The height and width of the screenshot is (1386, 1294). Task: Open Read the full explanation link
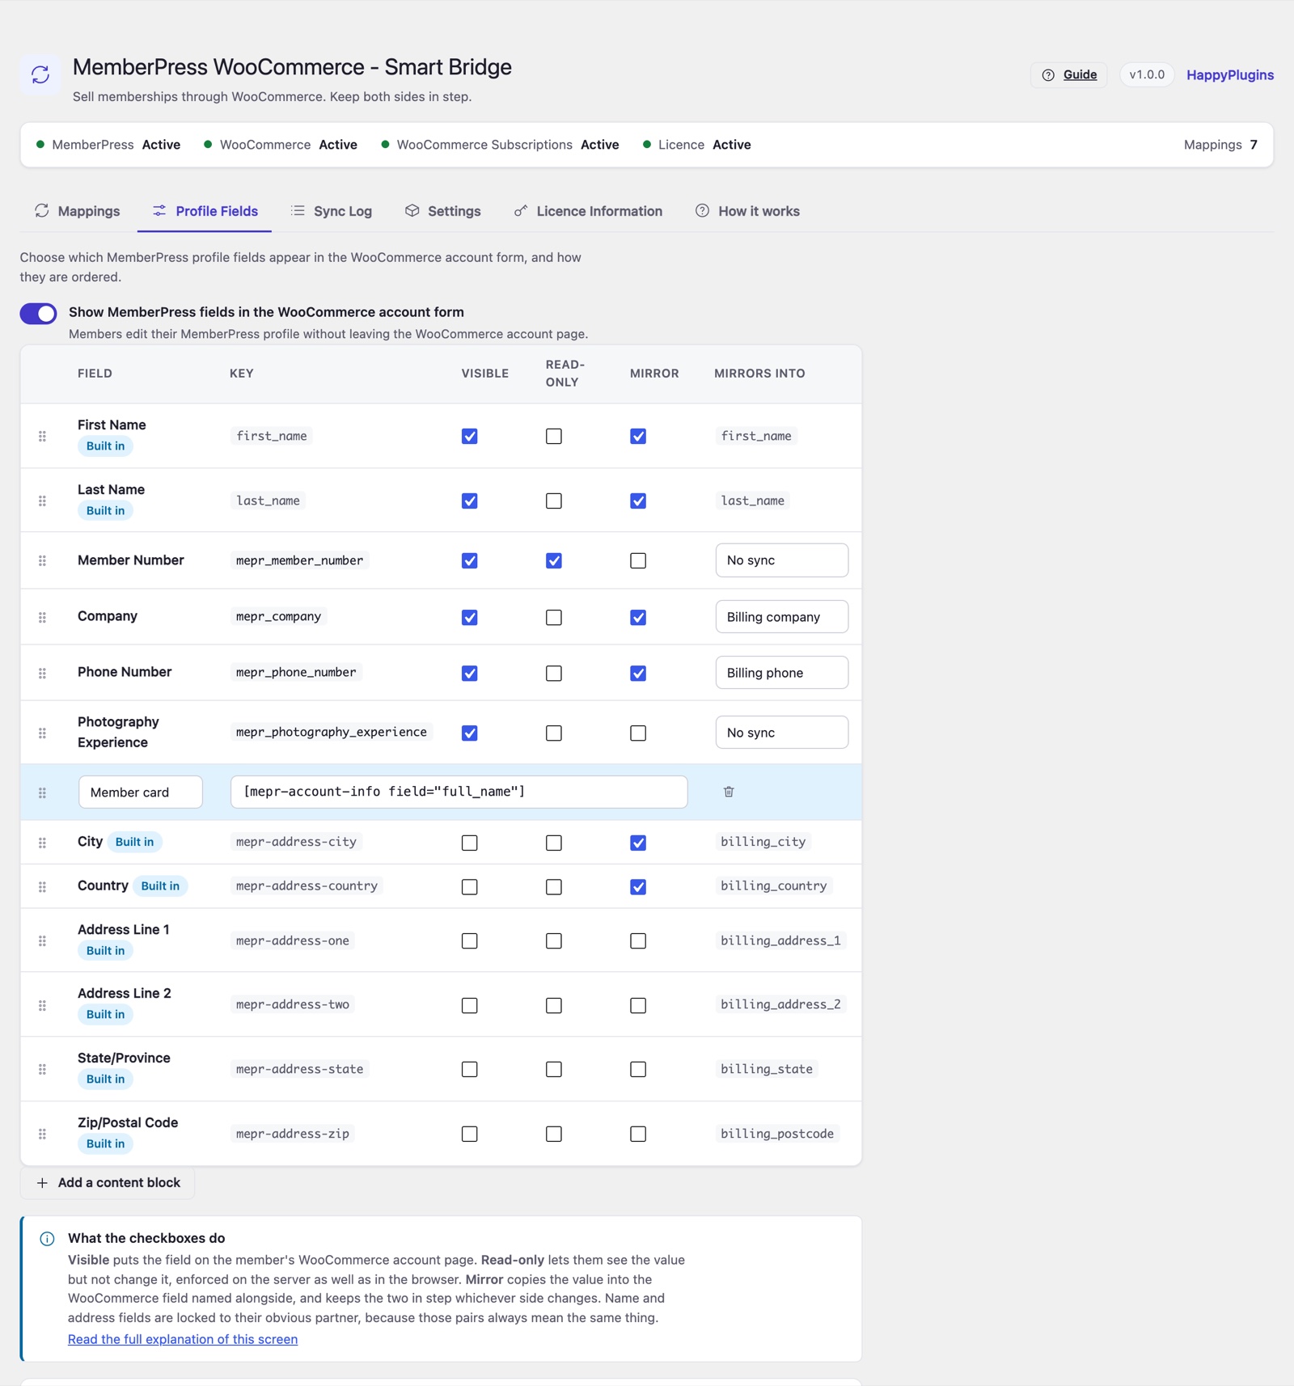(x=183, y=1339)
